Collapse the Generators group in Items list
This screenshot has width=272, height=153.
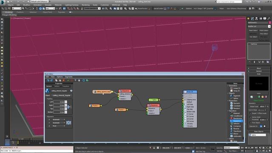tap(228, 86)
